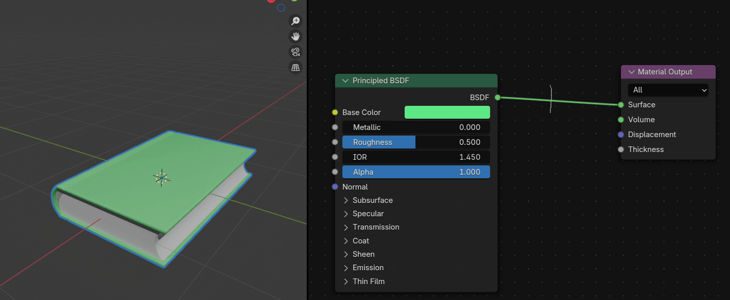Screen dimensions: 730x300
Task: Click the Surface input socket
Action: click(x=621, y=105)
